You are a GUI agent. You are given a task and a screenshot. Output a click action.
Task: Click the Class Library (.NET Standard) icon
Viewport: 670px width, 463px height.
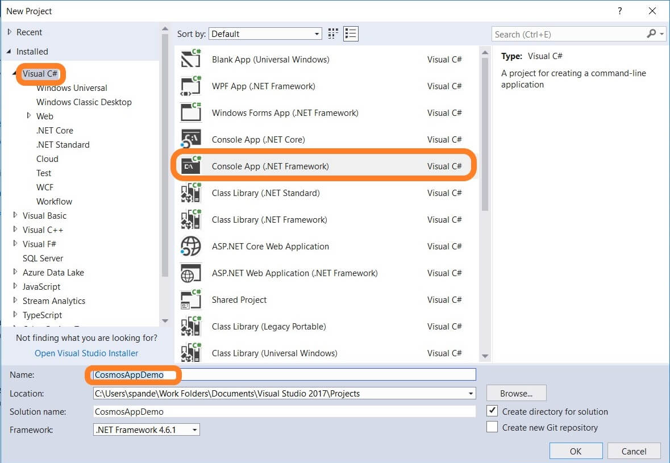click(x=190, y=193)
